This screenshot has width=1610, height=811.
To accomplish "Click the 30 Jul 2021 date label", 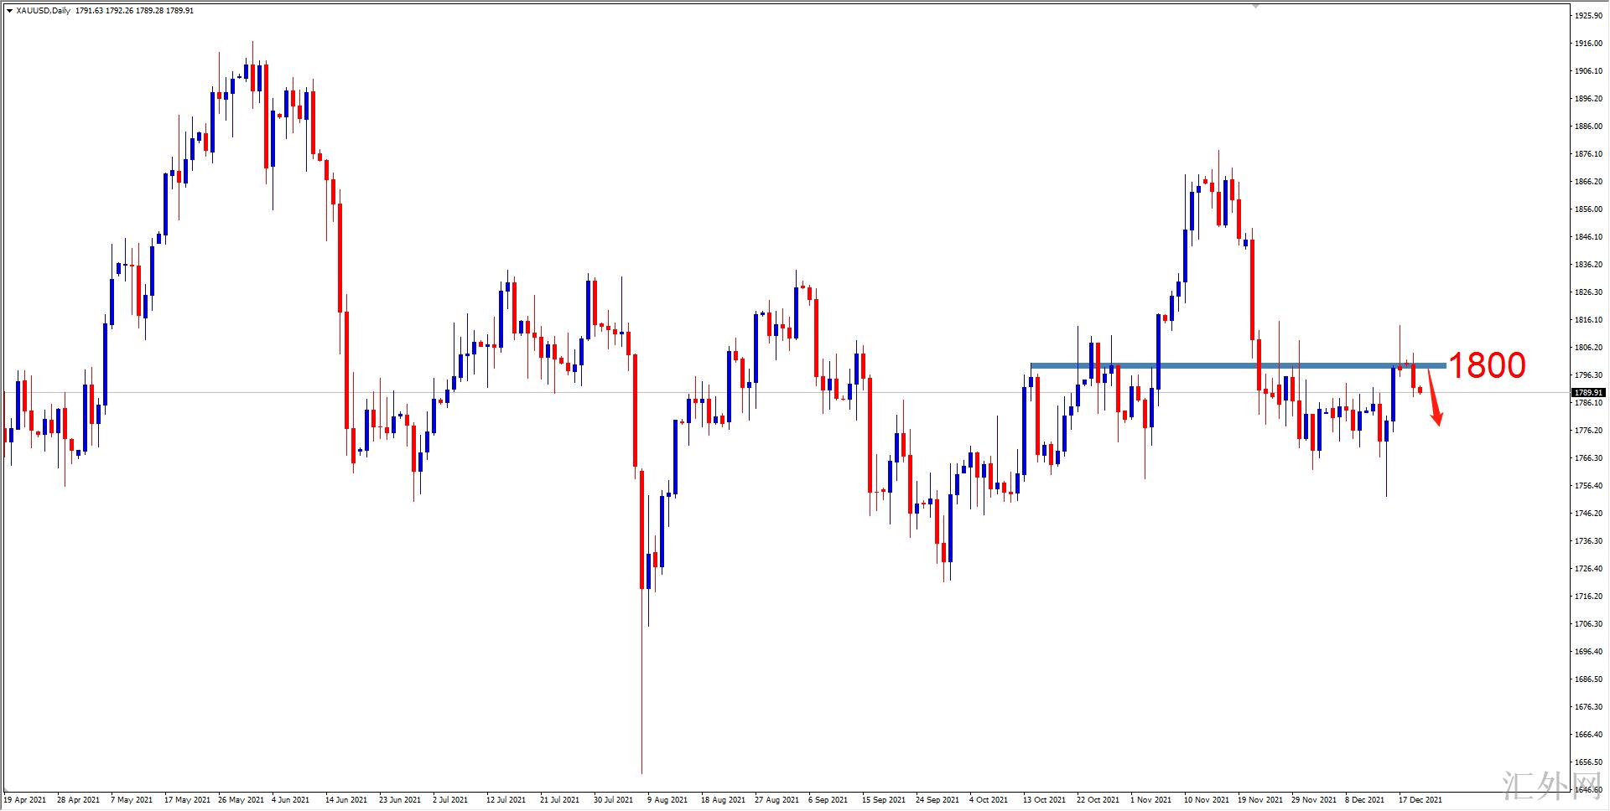I will (613, 800).
